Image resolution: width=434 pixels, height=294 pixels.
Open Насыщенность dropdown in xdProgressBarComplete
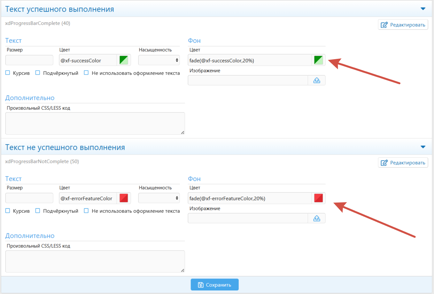(159, 60)
